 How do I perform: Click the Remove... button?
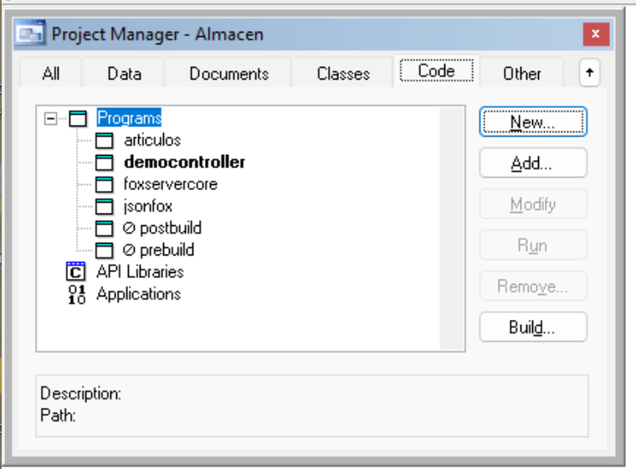(x=533, y=286)
